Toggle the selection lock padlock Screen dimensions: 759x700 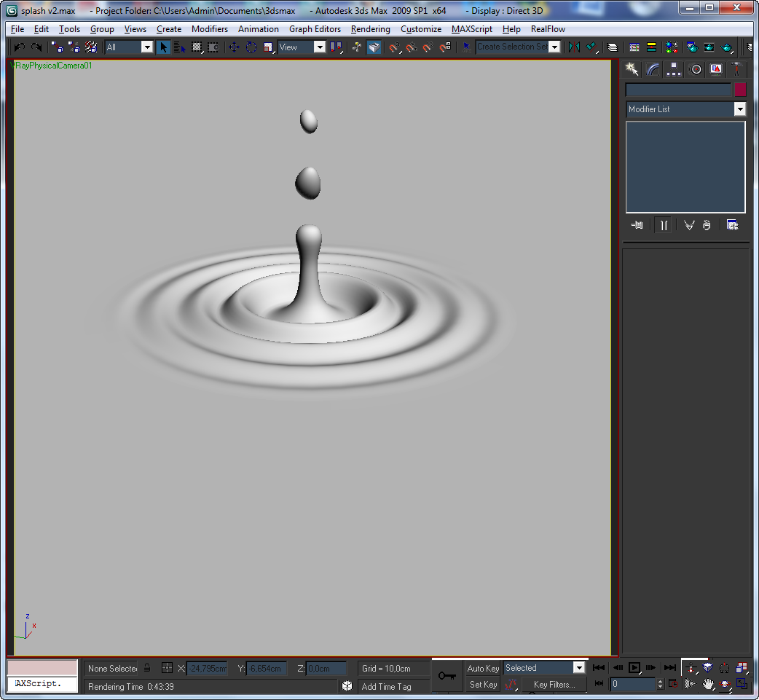[x=146, y=668]
